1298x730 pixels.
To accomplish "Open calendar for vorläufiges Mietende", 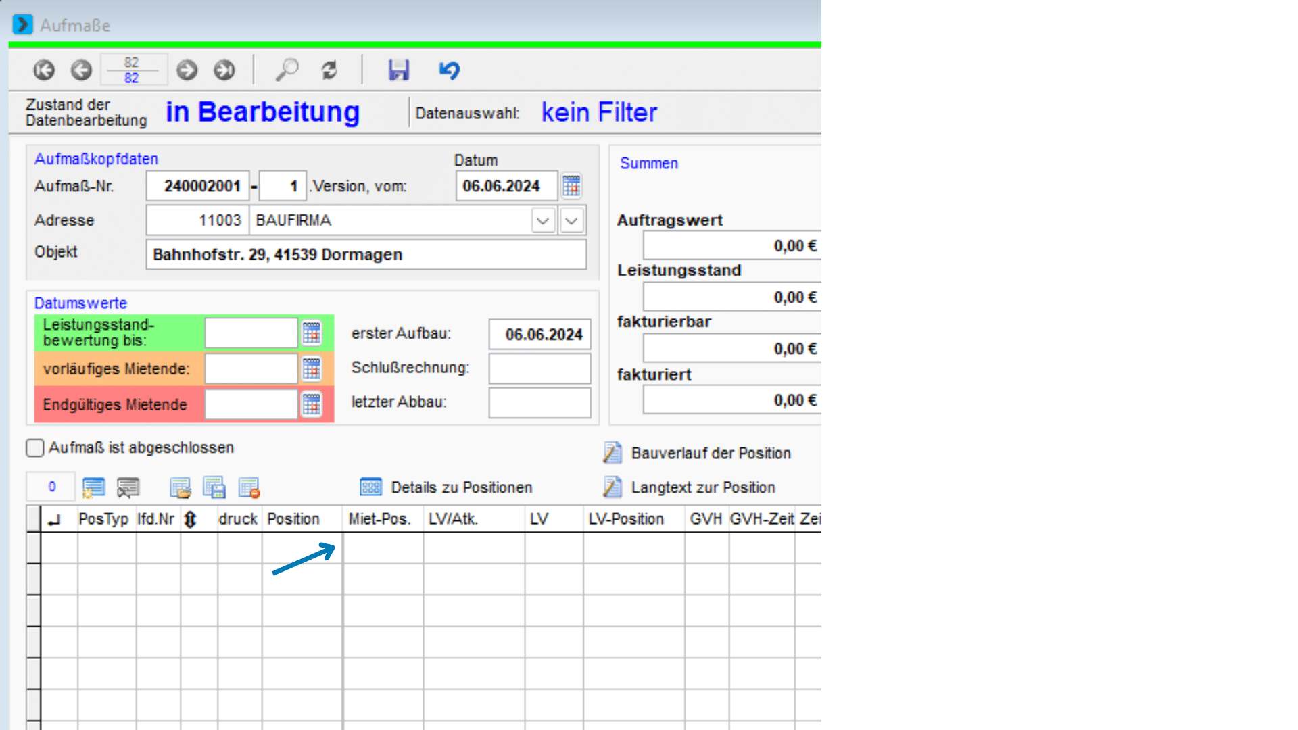I will [x=312, y=368].
